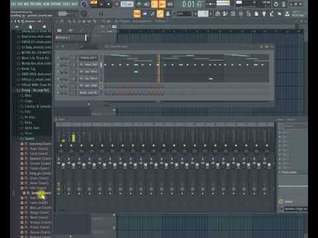This screenshot has width=318, height=238.
Task: Toggle the Master mixer track mute LED
Action: tap(61, 145)
